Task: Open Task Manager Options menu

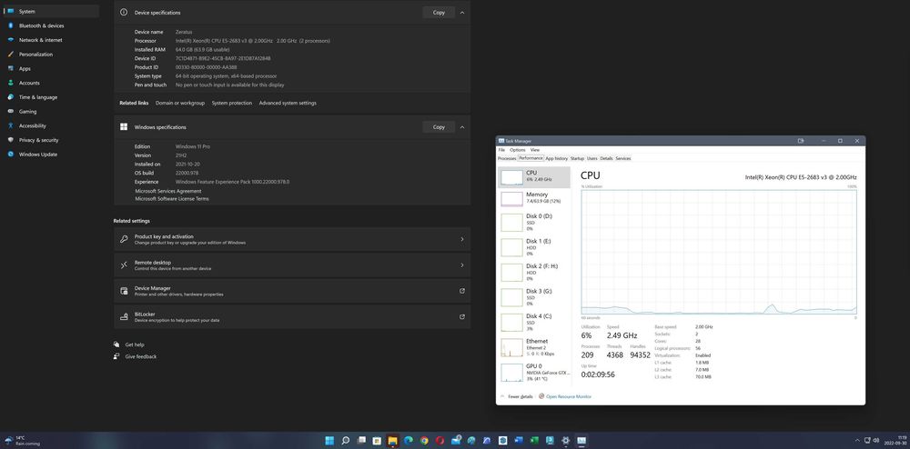Action: click(517, 150)
